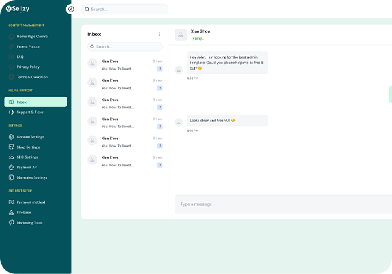Click Xian Zhou avatar in chat header
Image resolution: width=392 pixels, height=274 pixels.
[181, 35]
